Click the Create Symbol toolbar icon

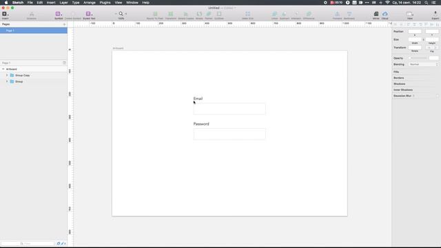[73, 14]
